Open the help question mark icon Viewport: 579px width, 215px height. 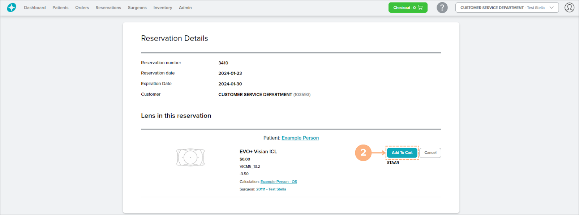442,8
